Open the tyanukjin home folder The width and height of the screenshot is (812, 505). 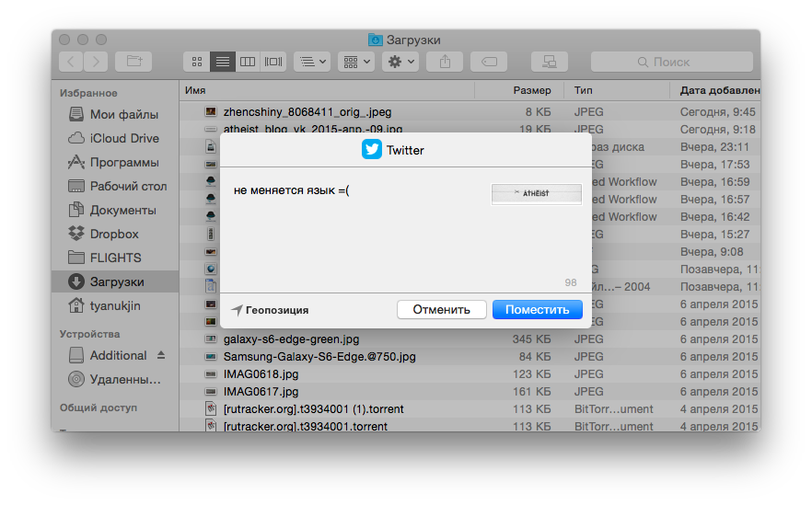tap(115, 305)
